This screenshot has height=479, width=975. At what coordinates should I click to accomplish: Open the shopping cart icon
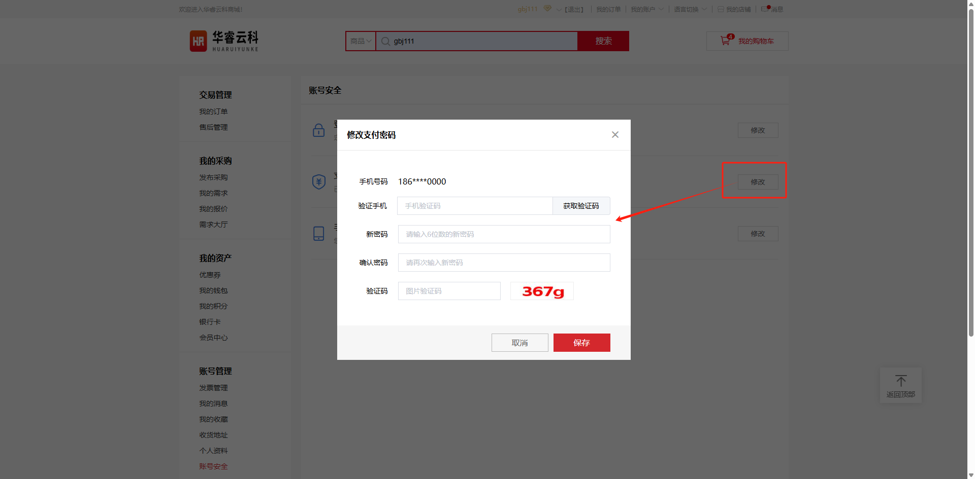725,41
